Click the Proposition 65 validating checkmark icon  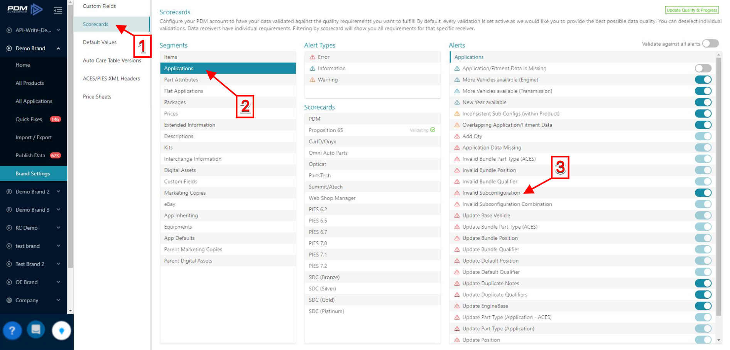[433, 130]
